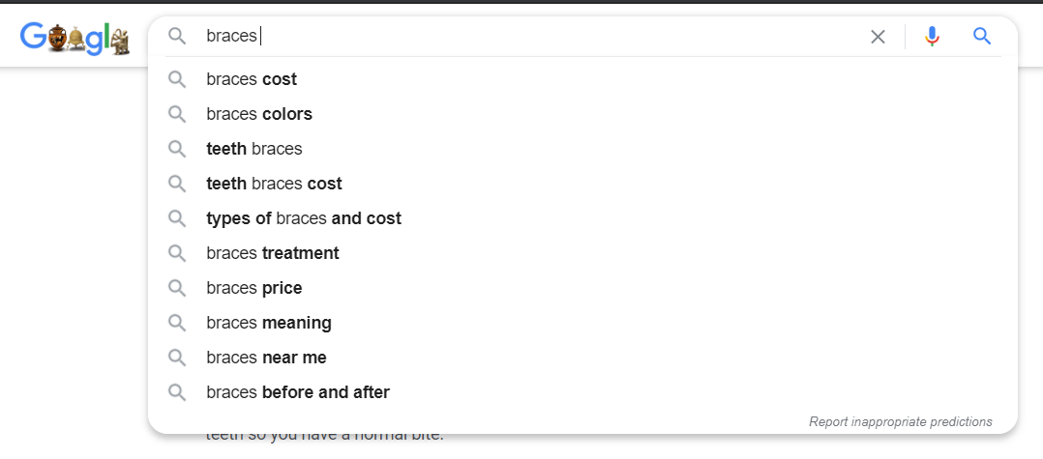1043x459 pixels.
Task: Clear the search box text
Action: coord(878,37)
